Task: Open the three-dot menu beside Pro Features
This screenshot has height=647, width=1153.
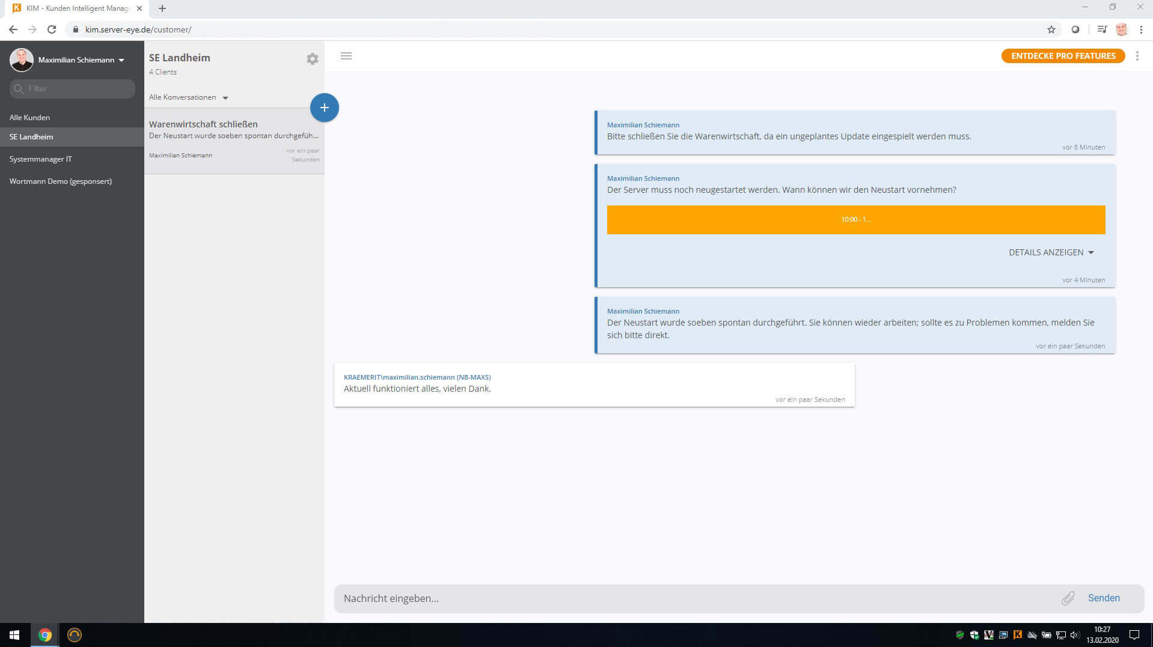Action: [x=1137, y=56]
